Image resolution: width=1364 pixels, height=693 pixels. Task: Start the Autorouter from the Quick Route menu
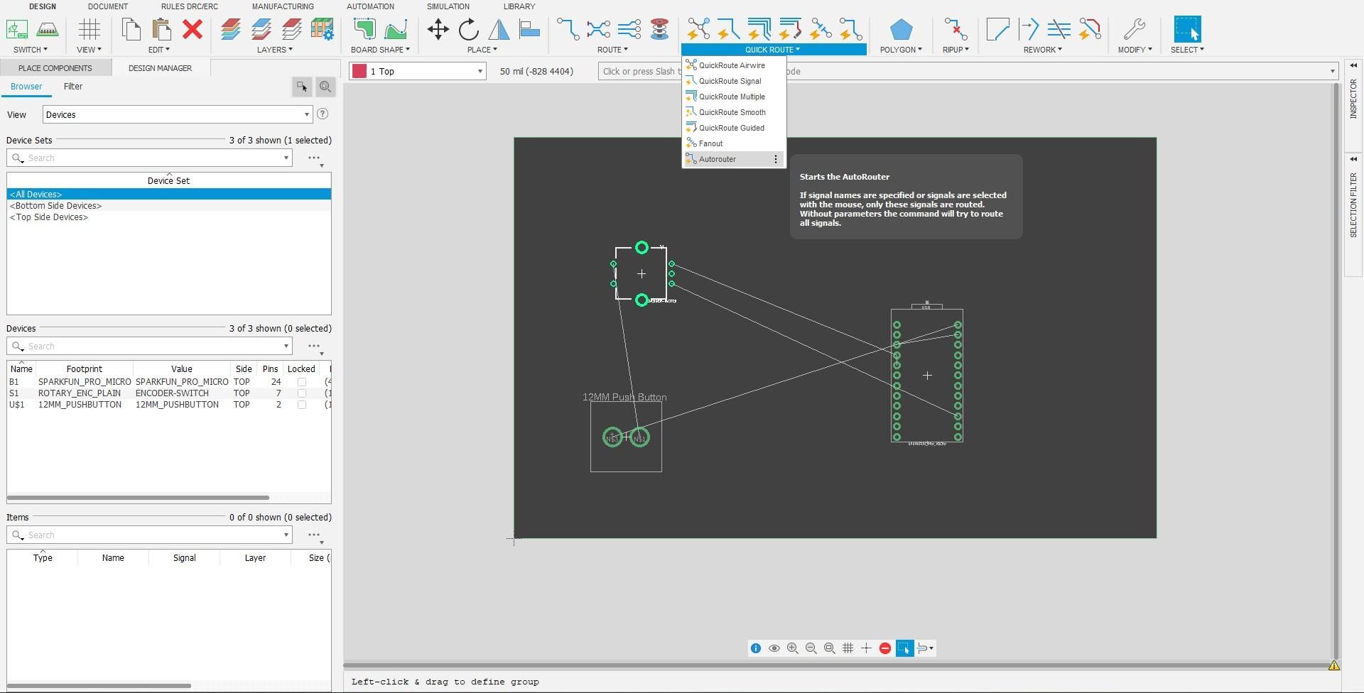(x=716, y=158)
